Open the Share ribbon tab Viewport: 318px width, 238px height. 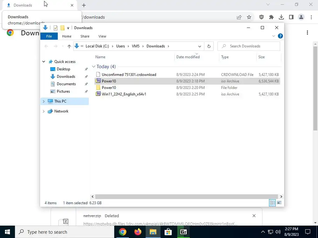(85, 36)
